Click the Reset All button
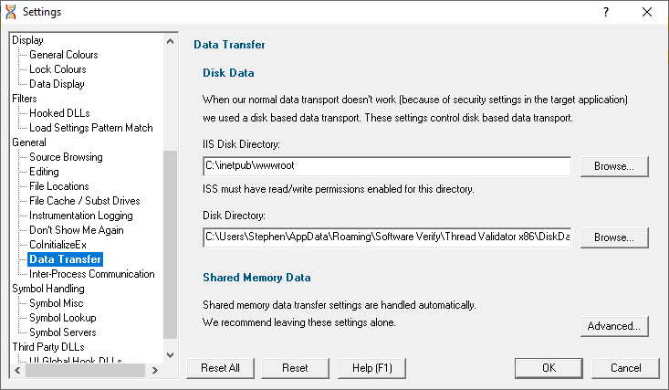The height and width of the screenshot is (390, 669). click(220, 368)
